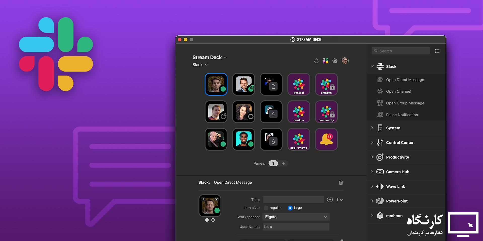Collapse the Slack category
483x241 pixels.
[372, 66]
